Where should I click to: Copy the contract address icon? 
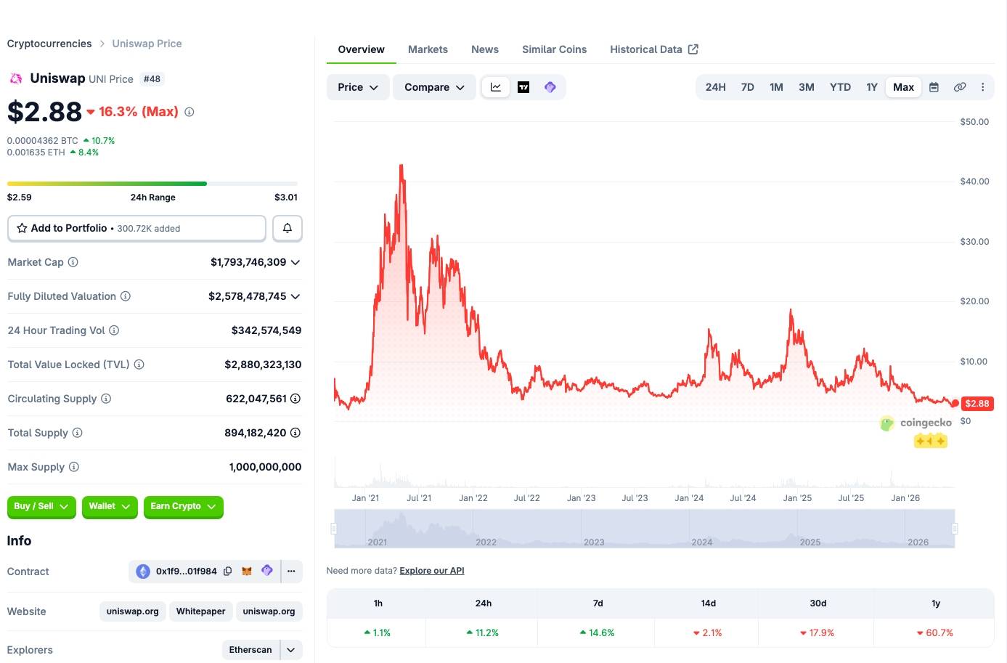click(x=227, y=572)
